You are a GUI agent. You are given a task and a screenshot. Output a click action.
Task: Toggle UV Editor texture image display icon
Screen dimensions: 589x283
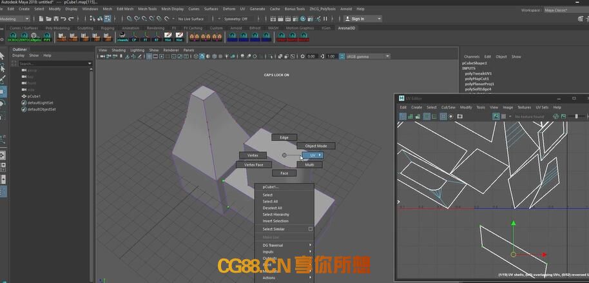[x=496, y=117]
